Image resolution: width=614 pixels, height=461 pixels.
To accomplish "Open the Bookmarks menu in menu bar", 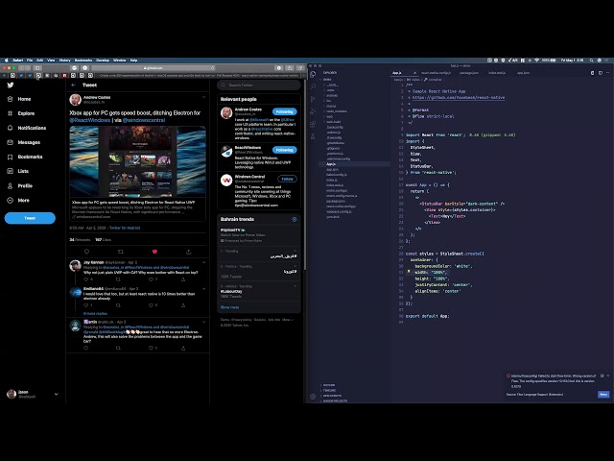I will [x=83, y=61].
